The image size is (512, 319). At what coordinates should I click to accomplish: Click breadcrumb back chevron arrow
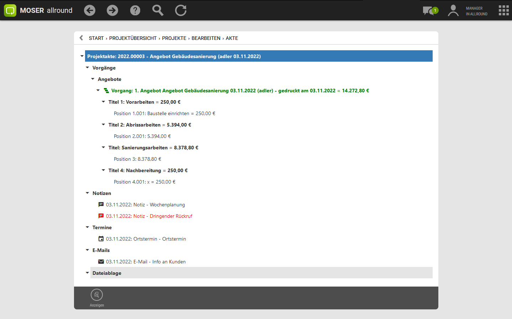81,38
